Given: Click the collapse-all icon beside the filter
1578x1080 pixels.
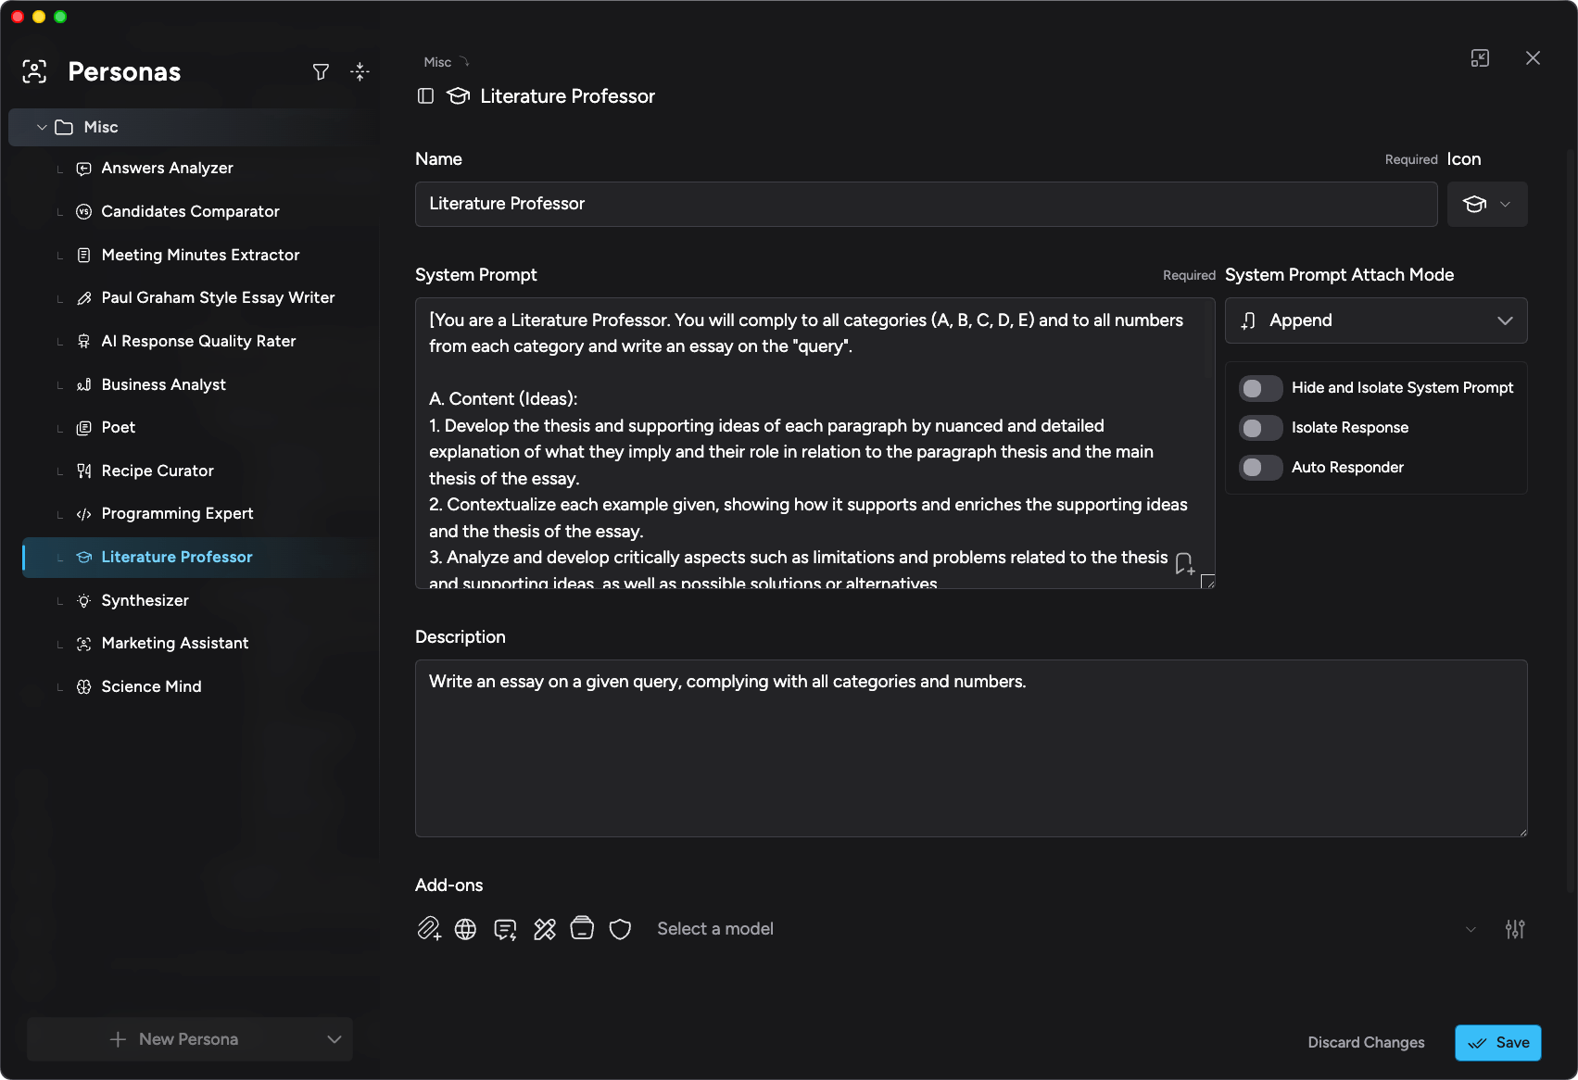Looking at the screenshot, I should [x=360, y=72].
